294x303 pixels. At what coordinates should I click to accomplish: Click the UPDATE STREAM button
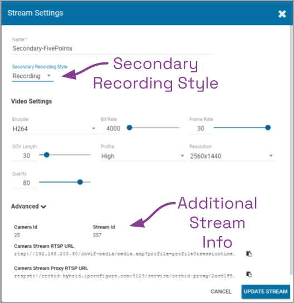[266, 291]
